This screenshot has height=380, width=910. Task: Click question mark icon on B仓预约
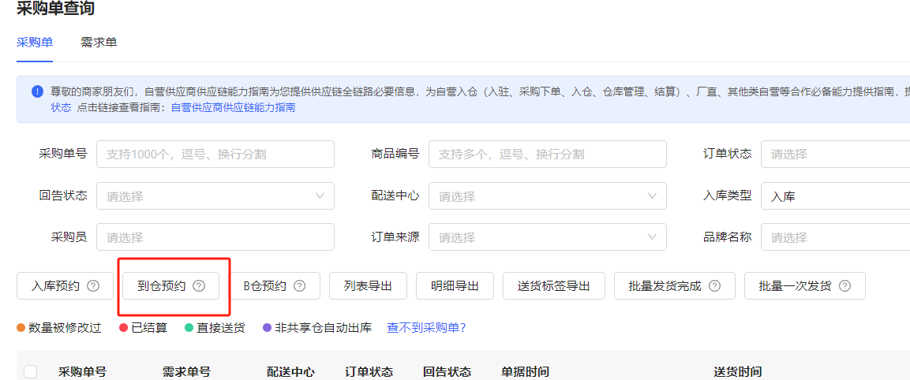(x=299, y=286)
